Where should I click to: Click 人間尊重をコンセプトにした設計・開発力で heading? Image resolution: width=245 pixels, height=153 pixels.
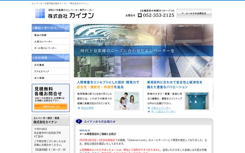(108, 82)
